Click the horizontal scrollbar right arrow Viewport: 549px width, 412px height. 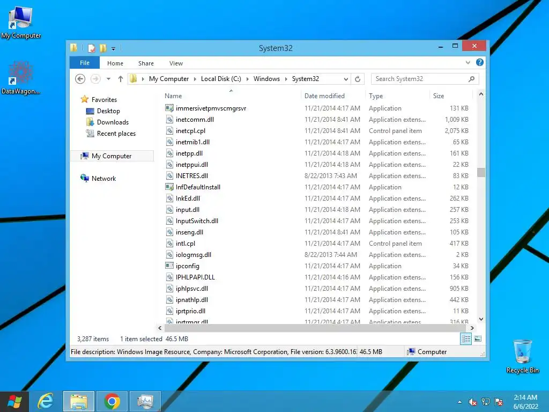[x=472, y=328]
